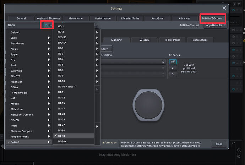245x165 pixels.
Task: Click the Learn button
Action: [105, 49]
